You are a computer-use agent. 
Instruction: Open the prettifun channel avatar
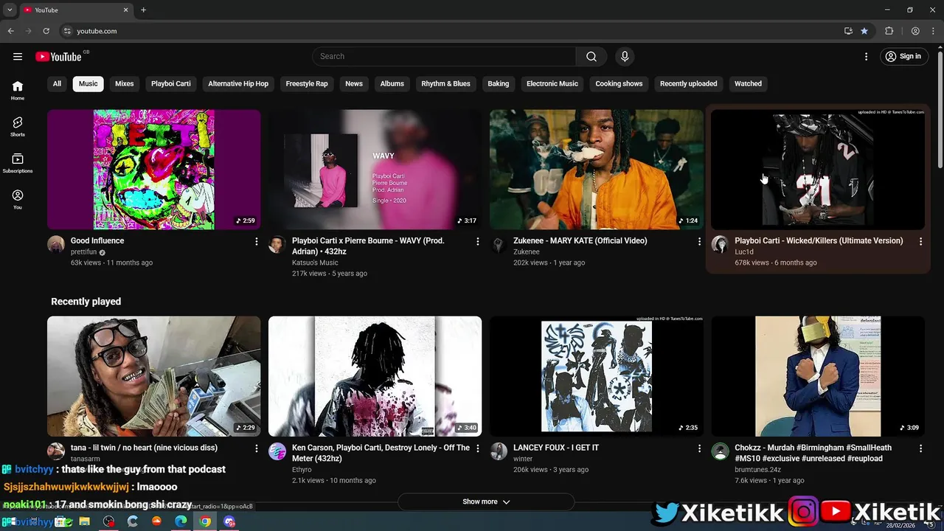coord(56,245)
